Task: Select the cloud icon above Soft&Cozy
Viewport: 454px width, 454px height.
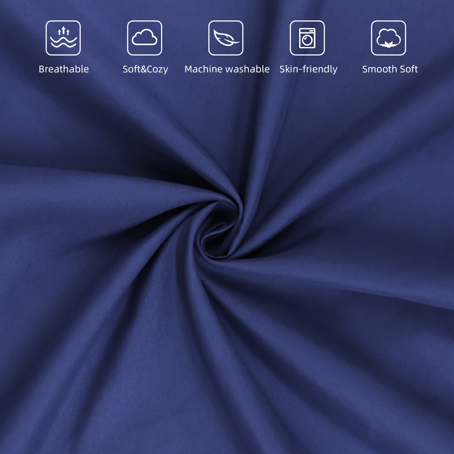Action: (x=145, y=38)
